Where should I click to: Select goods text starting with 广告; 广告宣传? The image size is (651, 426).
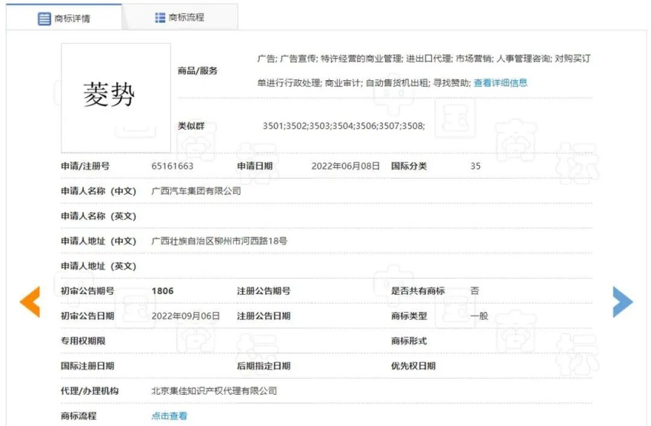click(423, 59)
